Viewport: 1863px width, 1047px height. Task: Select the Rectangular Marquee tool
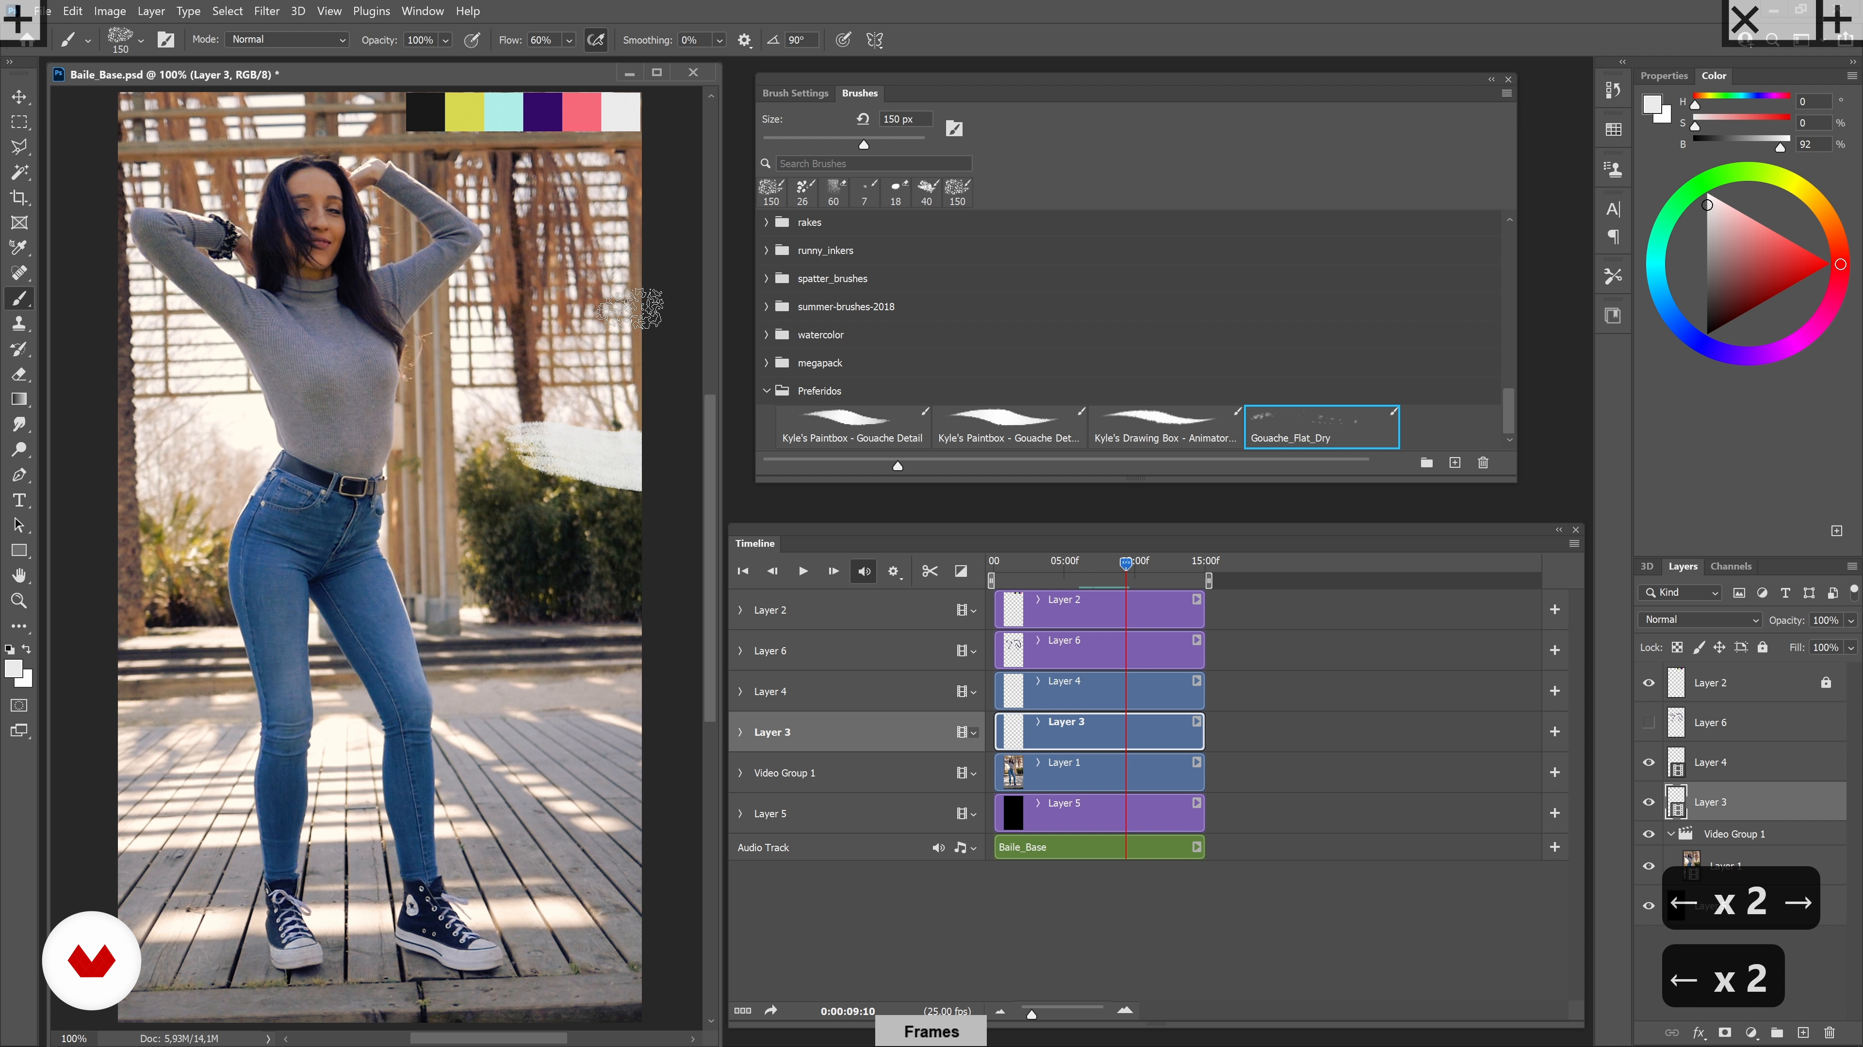point(19,122)
